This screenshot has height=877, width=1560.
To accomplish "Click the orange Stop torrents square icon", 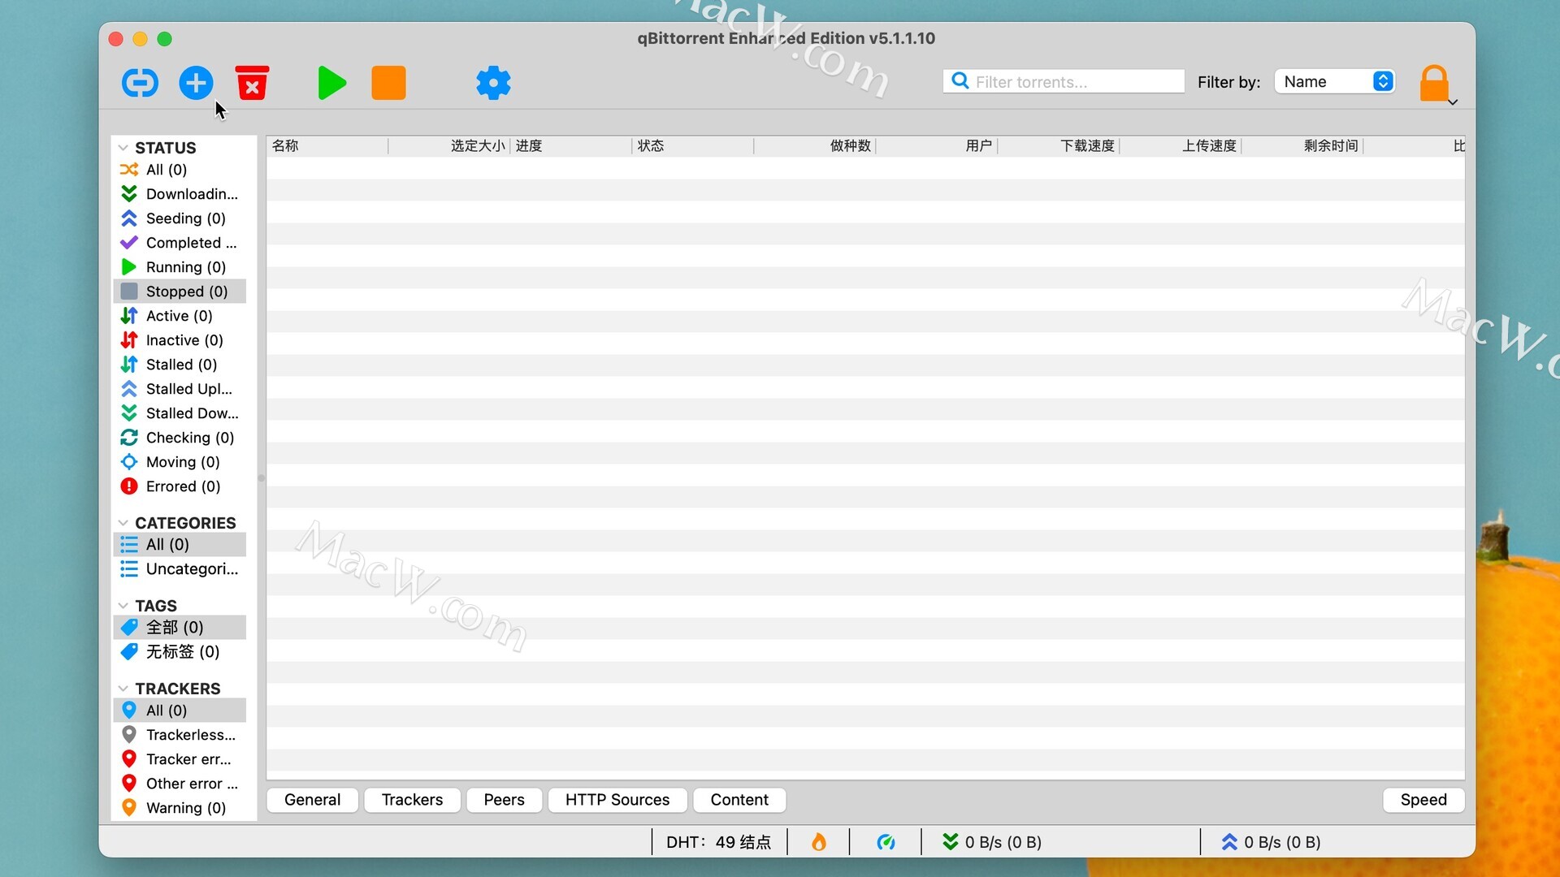I will click(388, 83).
